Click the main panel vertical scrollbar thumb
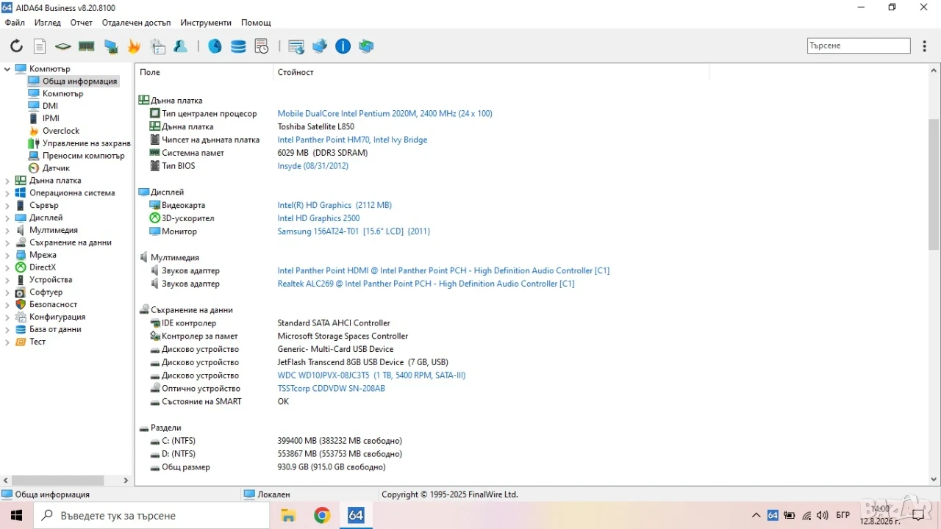941x529 pixels. pos(934,184)
